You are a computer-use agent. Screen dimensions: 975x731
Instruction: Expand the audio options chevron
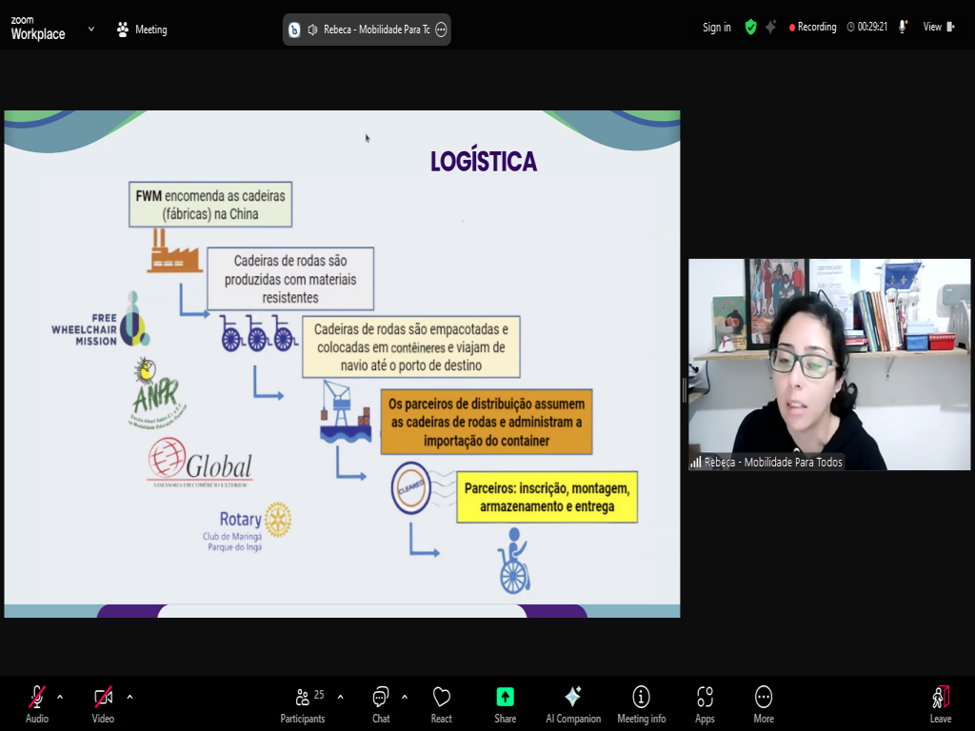point(60,697)
